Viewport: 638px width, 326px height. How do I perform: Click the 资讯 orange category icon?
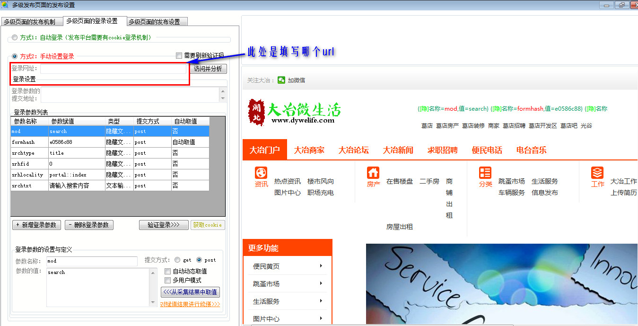tap(261, 173)
